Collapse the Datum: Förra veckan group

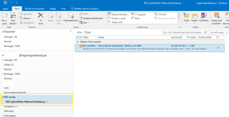pyautogui.click(x=78, y=42)
